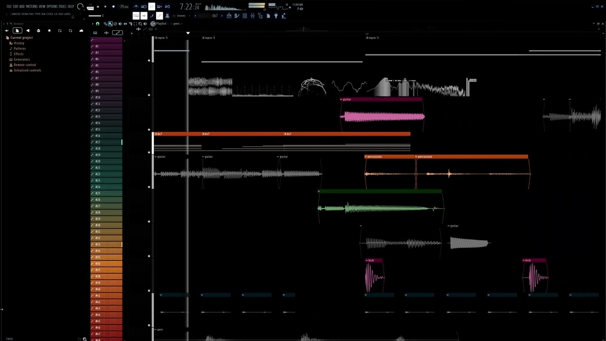
Task: Select the playlist Playback speaker tool
Action: (x=145, y=24)
